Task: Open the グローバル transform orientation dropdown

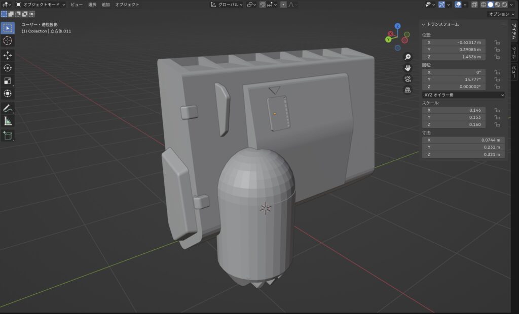Action: tap(227, 5)
